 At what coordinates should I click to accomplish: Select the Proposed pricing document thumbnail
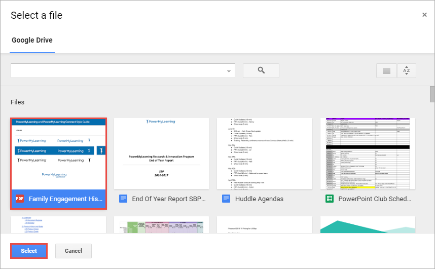(264, 224)
